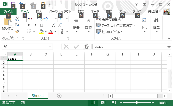The height and width of the screenshot is (106, 173).
Task: Open the 編集 editing group
Action: (x=156, y=25)
